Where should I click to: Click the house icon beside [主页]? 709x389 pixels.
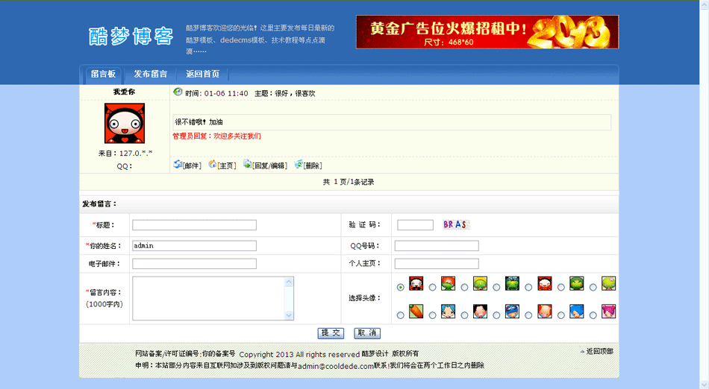[213, 165]
